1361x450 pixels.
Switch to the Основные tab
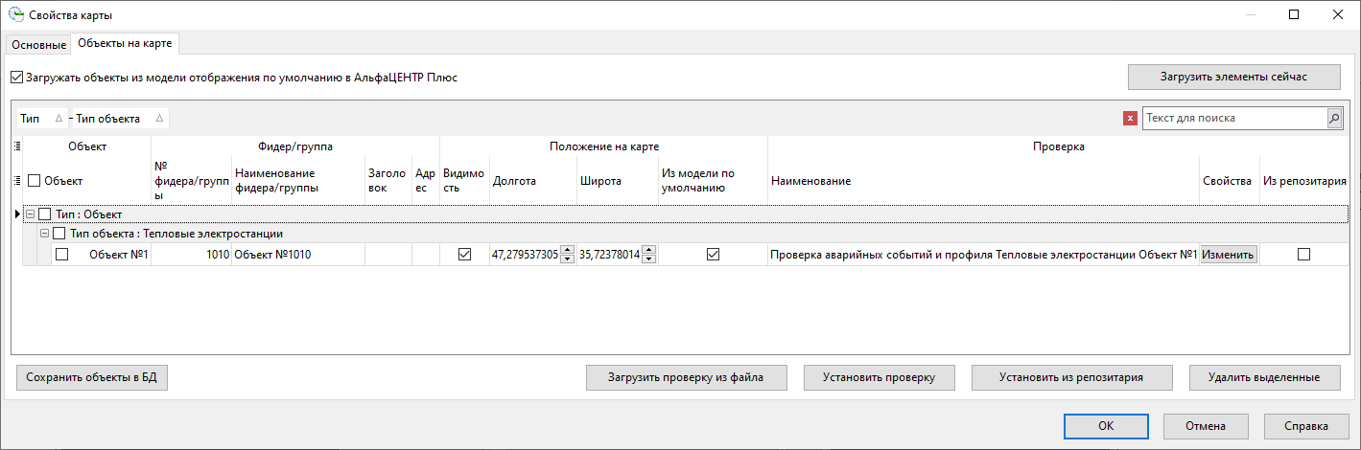38,45
